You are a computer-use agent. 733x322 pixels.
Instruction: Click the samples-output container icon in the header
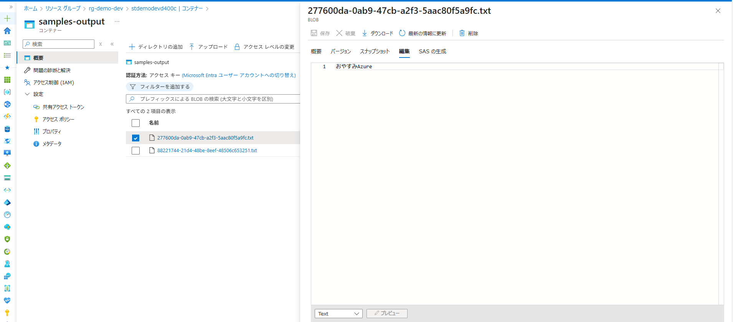point(30,25)
